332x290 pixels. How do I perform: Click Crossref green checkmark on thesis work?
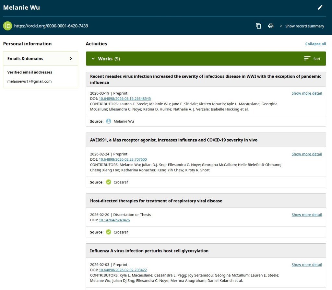[x=109, y=232]
